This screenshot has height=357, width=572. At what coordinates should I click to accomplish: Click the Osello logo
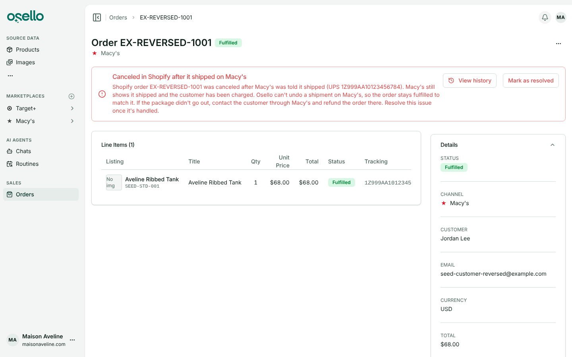point(25,17)
